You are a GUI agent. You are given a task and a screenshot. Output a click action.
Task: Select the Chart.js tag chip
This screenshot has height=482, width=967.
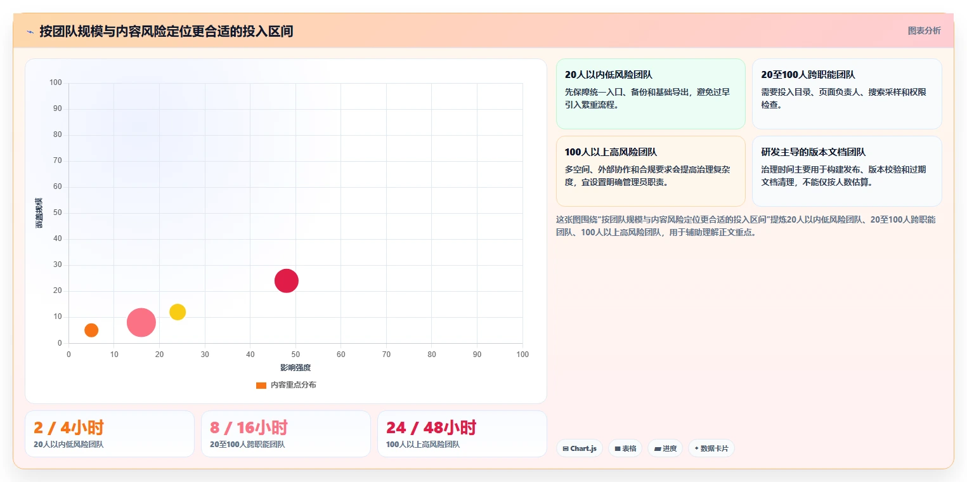point(580,448)
